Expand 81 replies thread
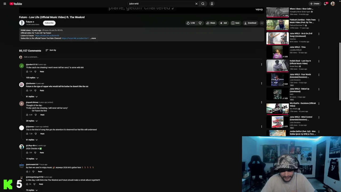The width and height of the screenshot is (341, 192). pos(32,97)
